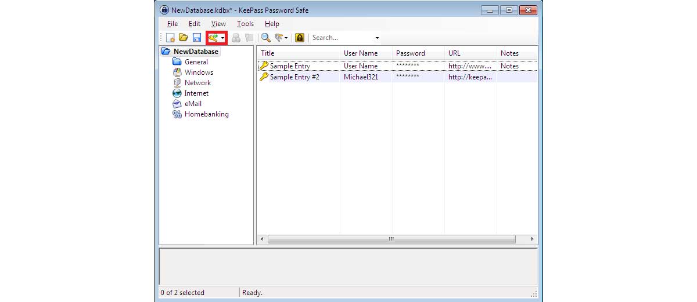Minimize the KeePass window
This screenshot has width=697, height=302.
click(490, 10)
